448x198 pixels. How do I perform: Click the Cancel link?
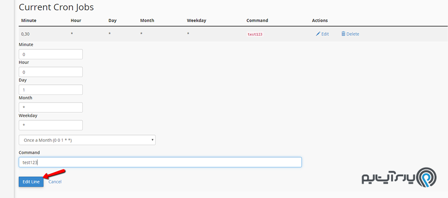pos(55,182)
